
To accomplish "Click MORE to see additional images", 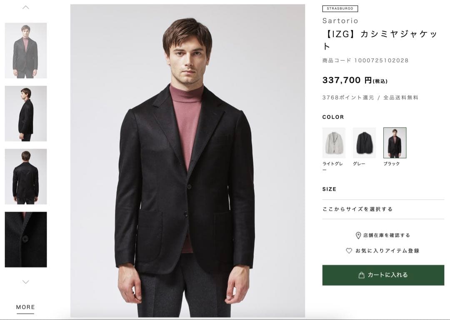I will (x=25, y=307).
